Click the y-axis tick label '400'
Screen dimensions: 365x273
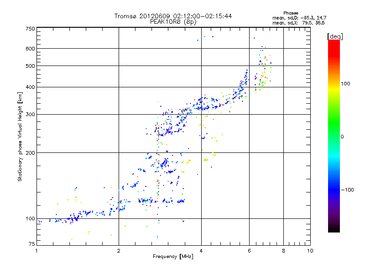tap(30, 87)
